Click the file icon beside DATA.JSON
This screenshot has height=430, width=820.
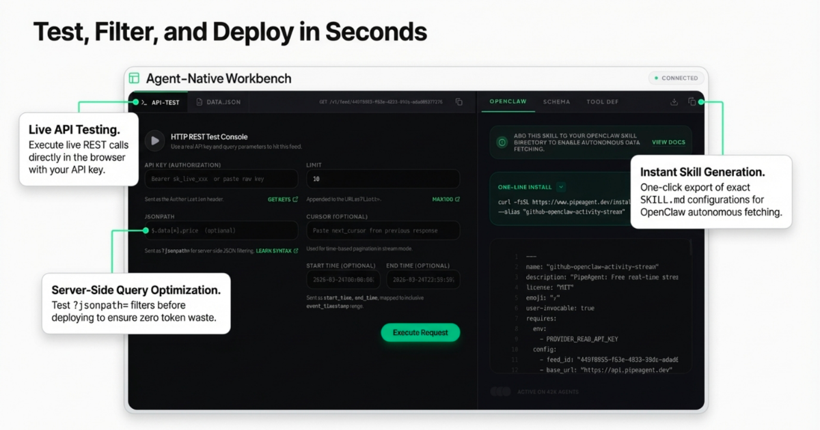(198, 101)
